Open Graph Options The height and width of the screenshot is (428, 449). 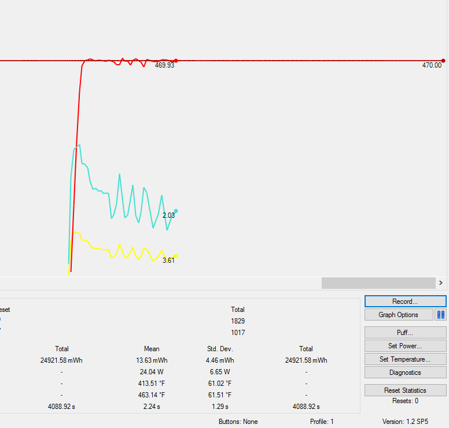[399, 315]
